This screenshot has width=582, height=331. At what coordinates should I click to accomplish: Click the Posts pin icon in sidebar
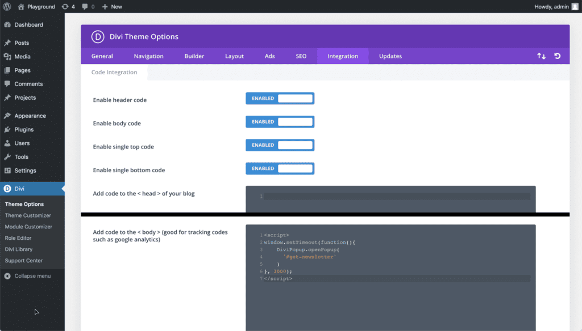[7, 43]
